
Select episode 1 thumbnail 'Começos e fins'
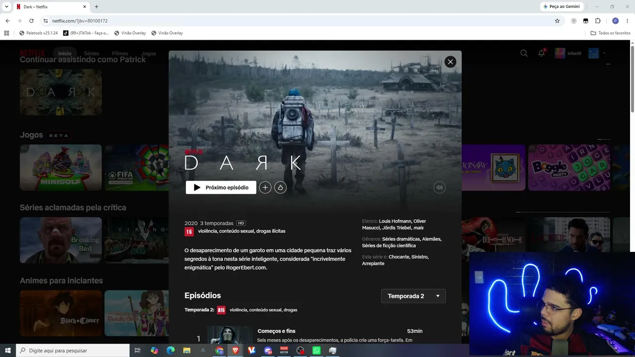tap(230, 335)
